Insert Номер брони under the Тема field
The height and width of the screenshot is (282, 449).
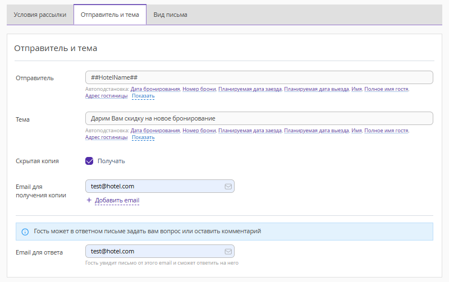pyautogui.click(x=199, y=131)
